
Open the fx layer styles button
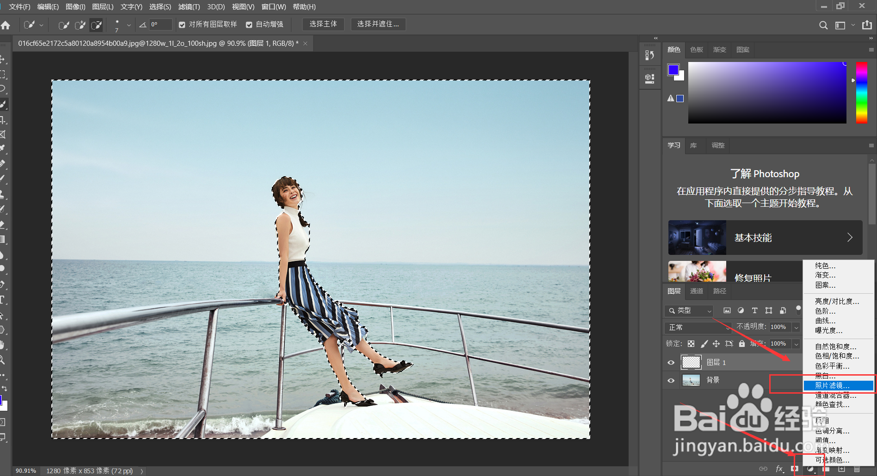779,469
